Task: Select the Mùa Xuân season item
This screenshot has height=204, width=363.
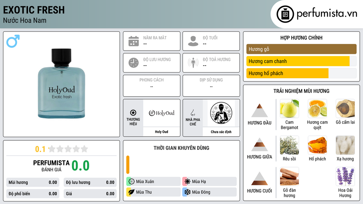Action: [153, 182]
